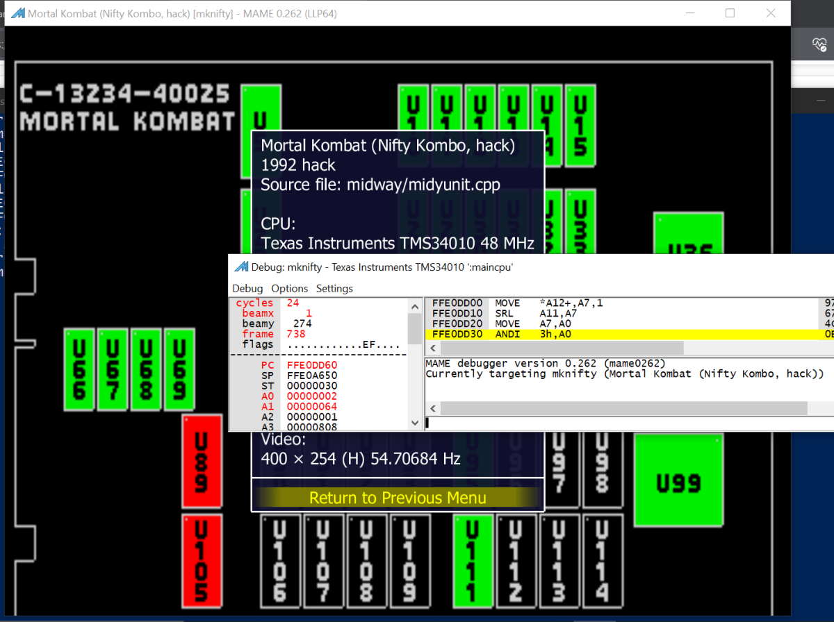The image size is (834, 622).
Task: Click the black U113 ROM chip
Action: (x=559, y=561)
